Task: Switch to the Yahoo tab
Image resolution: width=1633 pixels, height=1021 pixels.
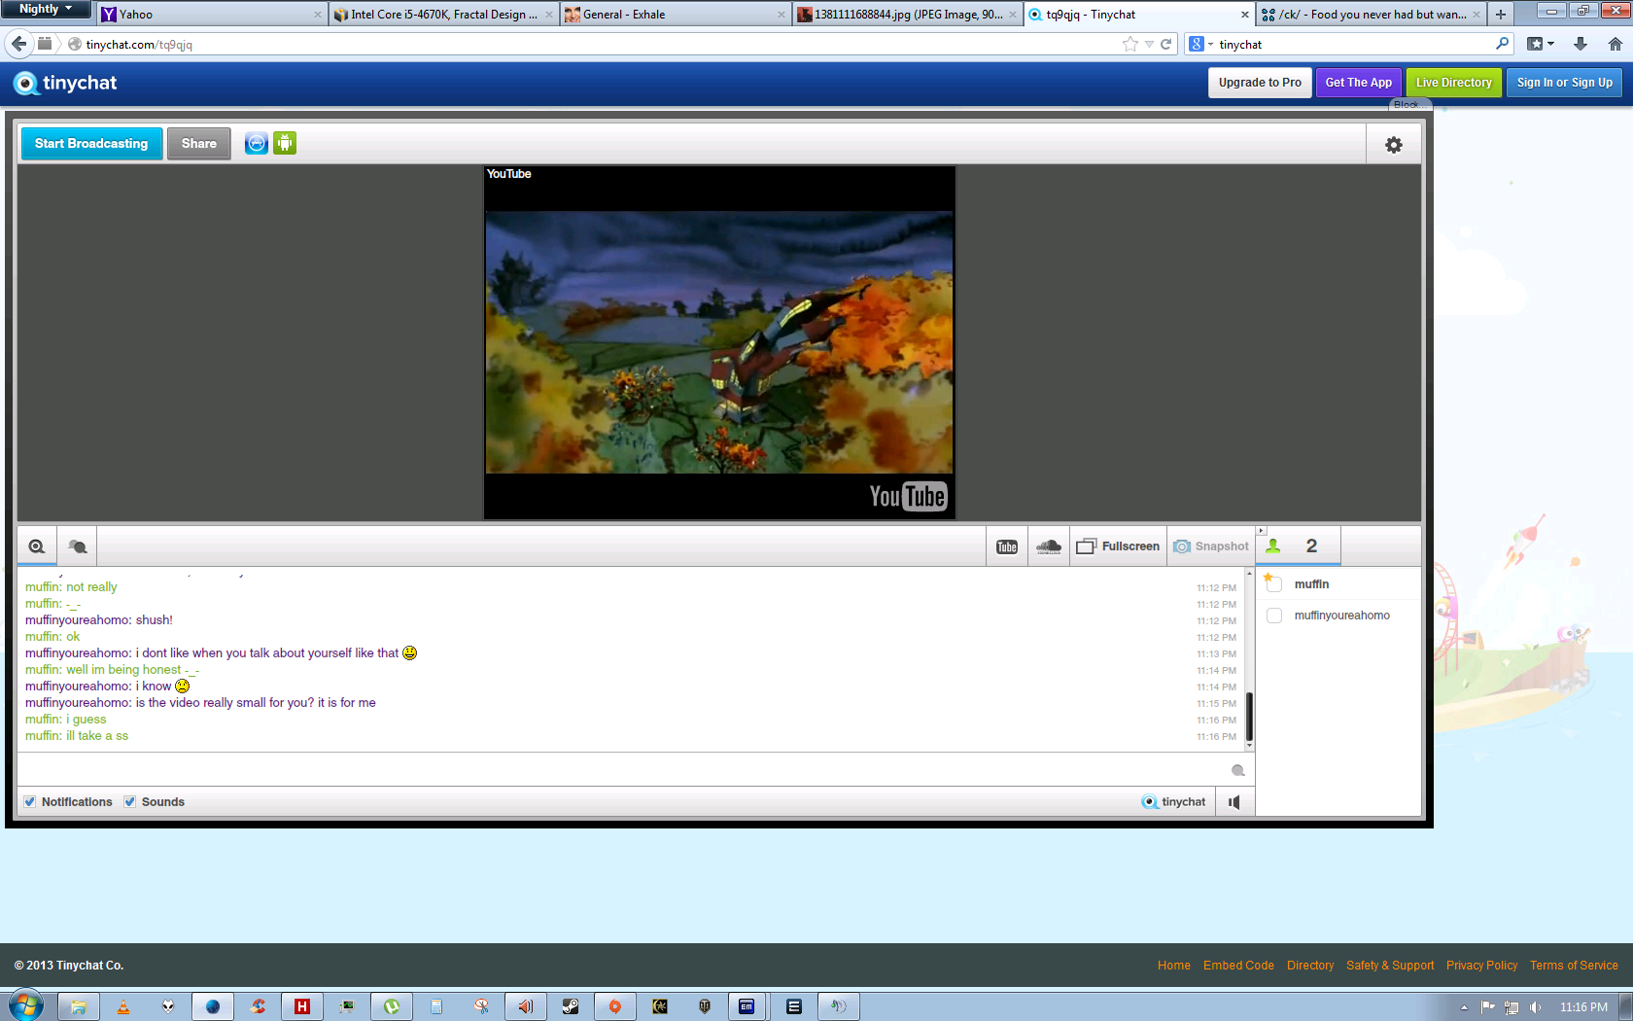Action: click(211, 15)
